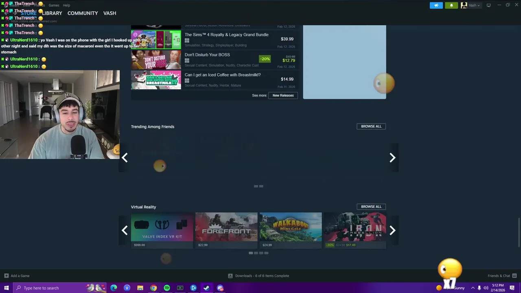This screenshot has height=293, width=521.
Task: Open the Valve Index VR Kit thumbnail
Action: point(162,227)
